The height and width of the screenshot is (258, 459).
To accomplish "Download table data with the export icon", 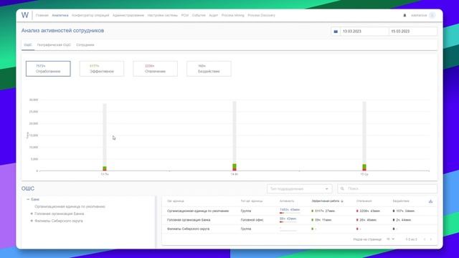I will pyautogui.click(x=430, y=201).
